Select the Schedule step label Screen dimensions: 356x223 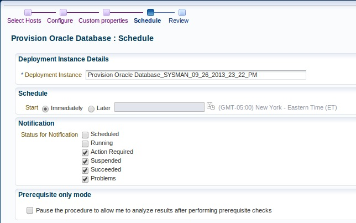click(148, 20)
